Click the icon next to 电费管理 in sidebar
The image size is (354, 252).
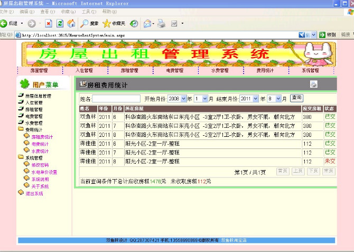click(x=21, y=116)
